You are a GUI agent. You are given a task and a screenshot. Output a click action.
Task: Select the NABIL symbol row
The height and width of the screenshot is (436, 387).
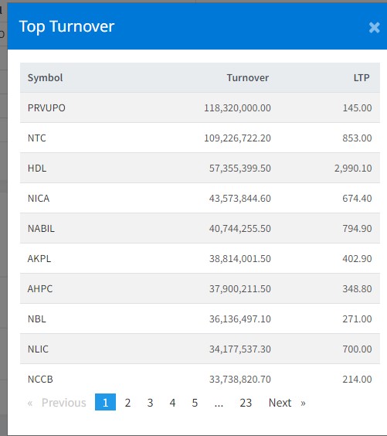(200, 228)
